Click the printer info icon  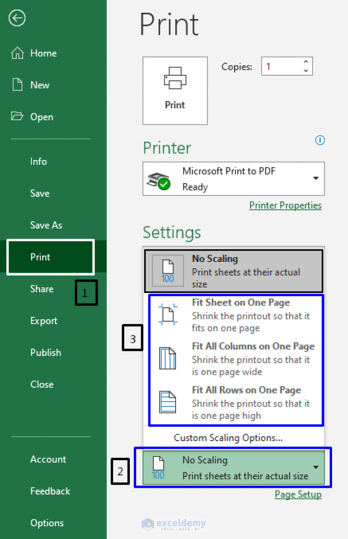[320, 140]
